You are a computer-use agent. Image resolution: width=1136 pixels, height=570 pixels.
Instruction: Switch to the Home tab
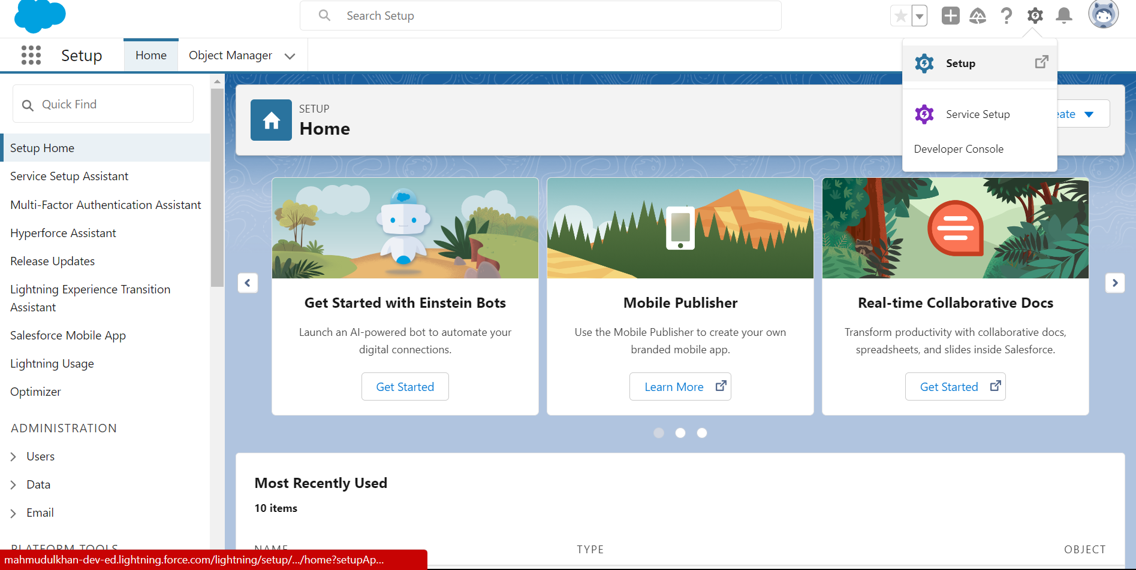coord(151,55)
